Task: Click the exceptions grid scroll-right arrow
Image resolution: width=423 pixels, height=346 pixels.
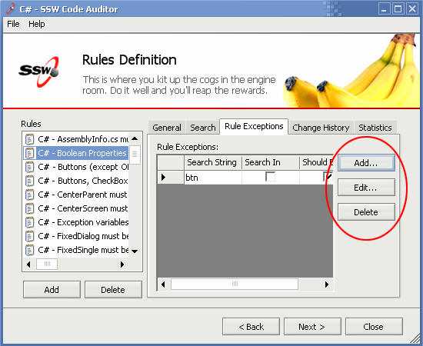Action: coord(327,284)
